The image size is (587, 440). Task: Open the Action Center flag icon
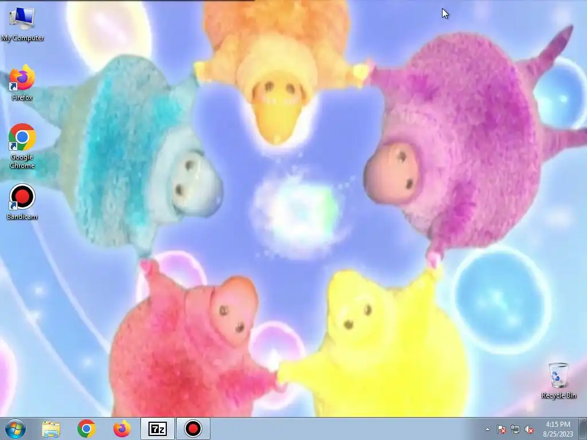501,430
